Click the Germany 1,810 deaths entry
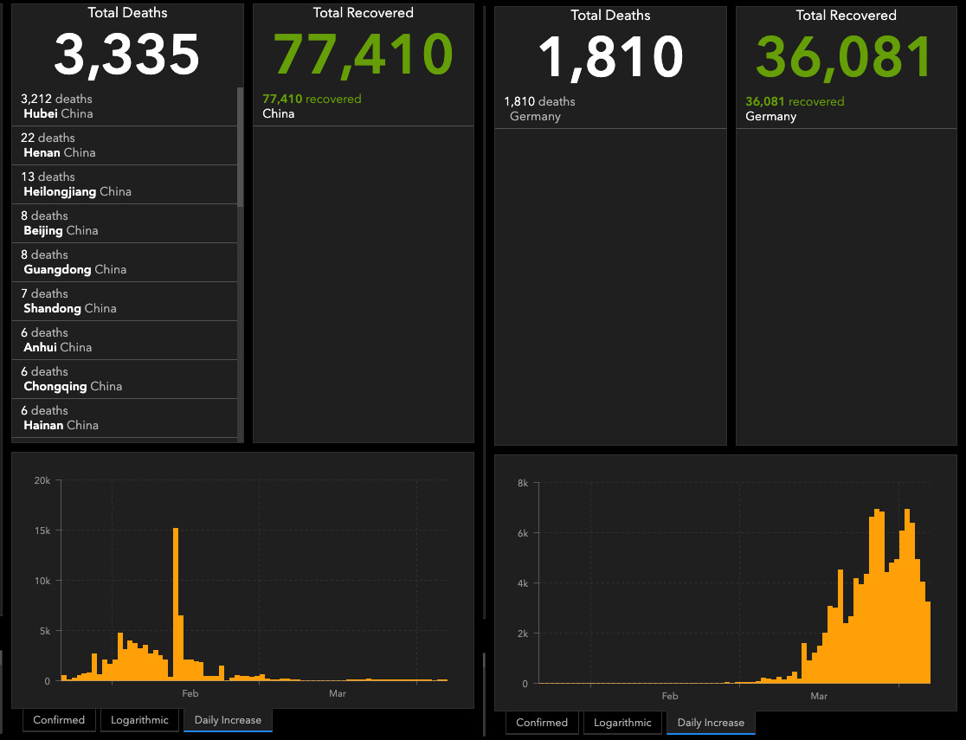The width and height of the screenshot is (966, 740). (x=609, y=109)
